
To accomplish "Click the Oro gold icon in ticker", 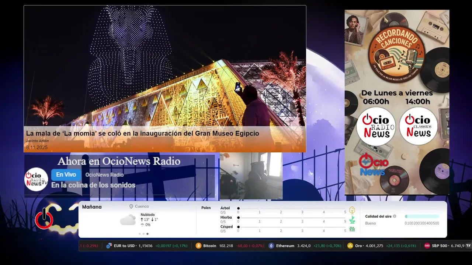I will pyautogui.click(x=350, y=246).
